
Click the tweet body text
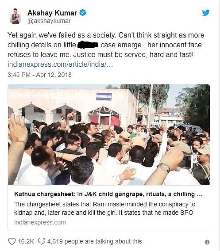tap(106, 45)
